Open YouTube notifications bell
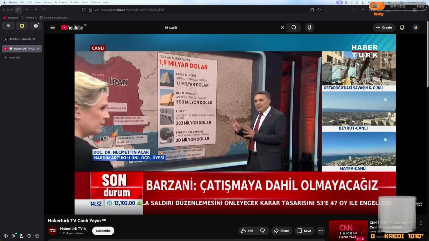 [402, 27]
